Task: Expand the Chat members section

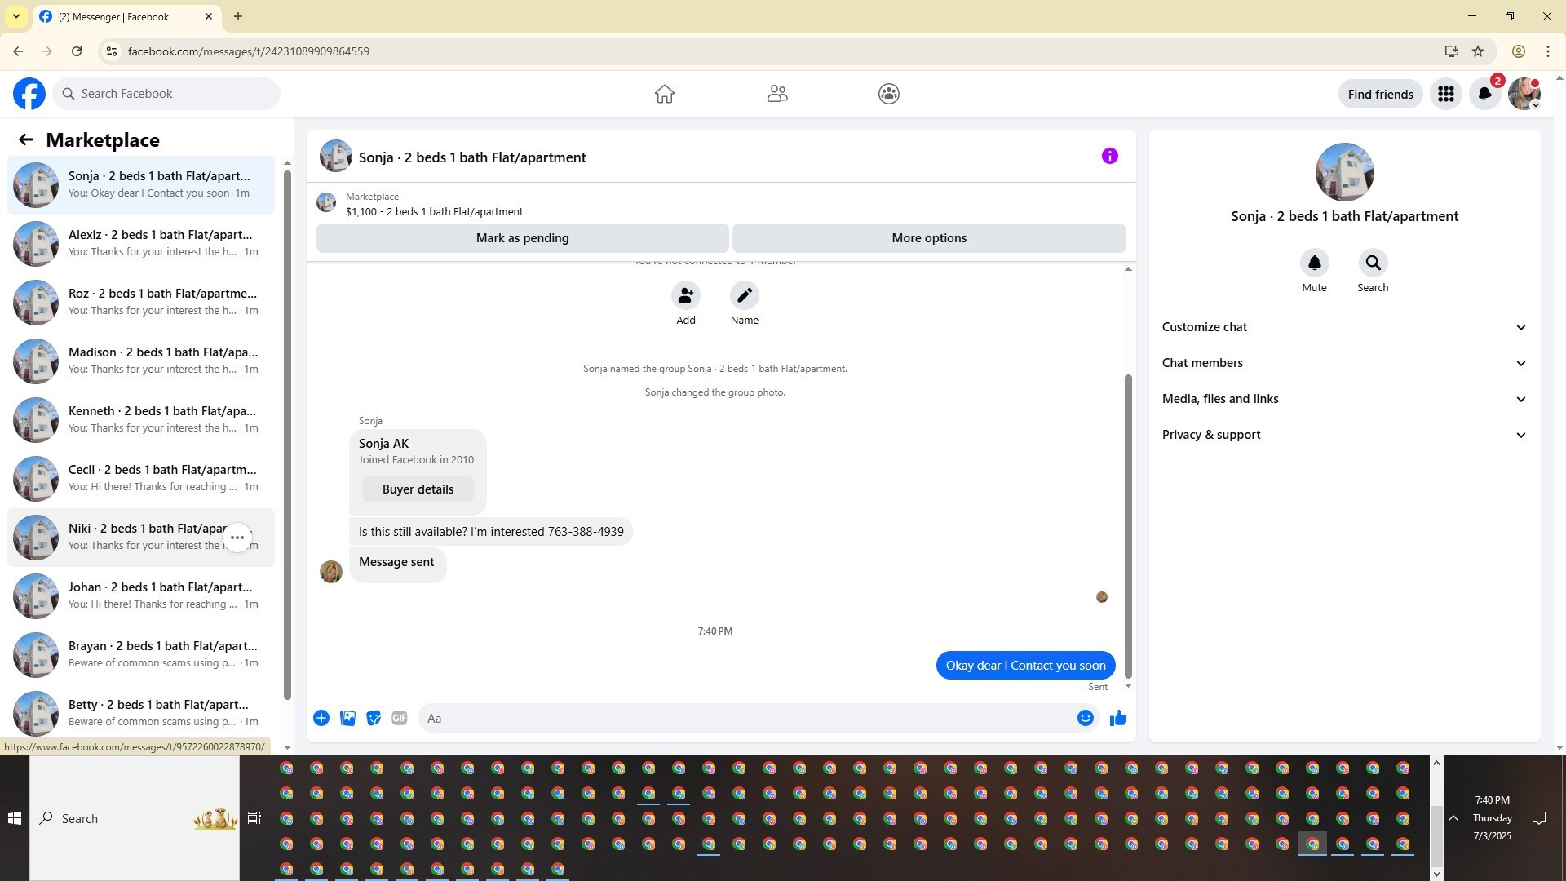Action: pos(1343,363)
